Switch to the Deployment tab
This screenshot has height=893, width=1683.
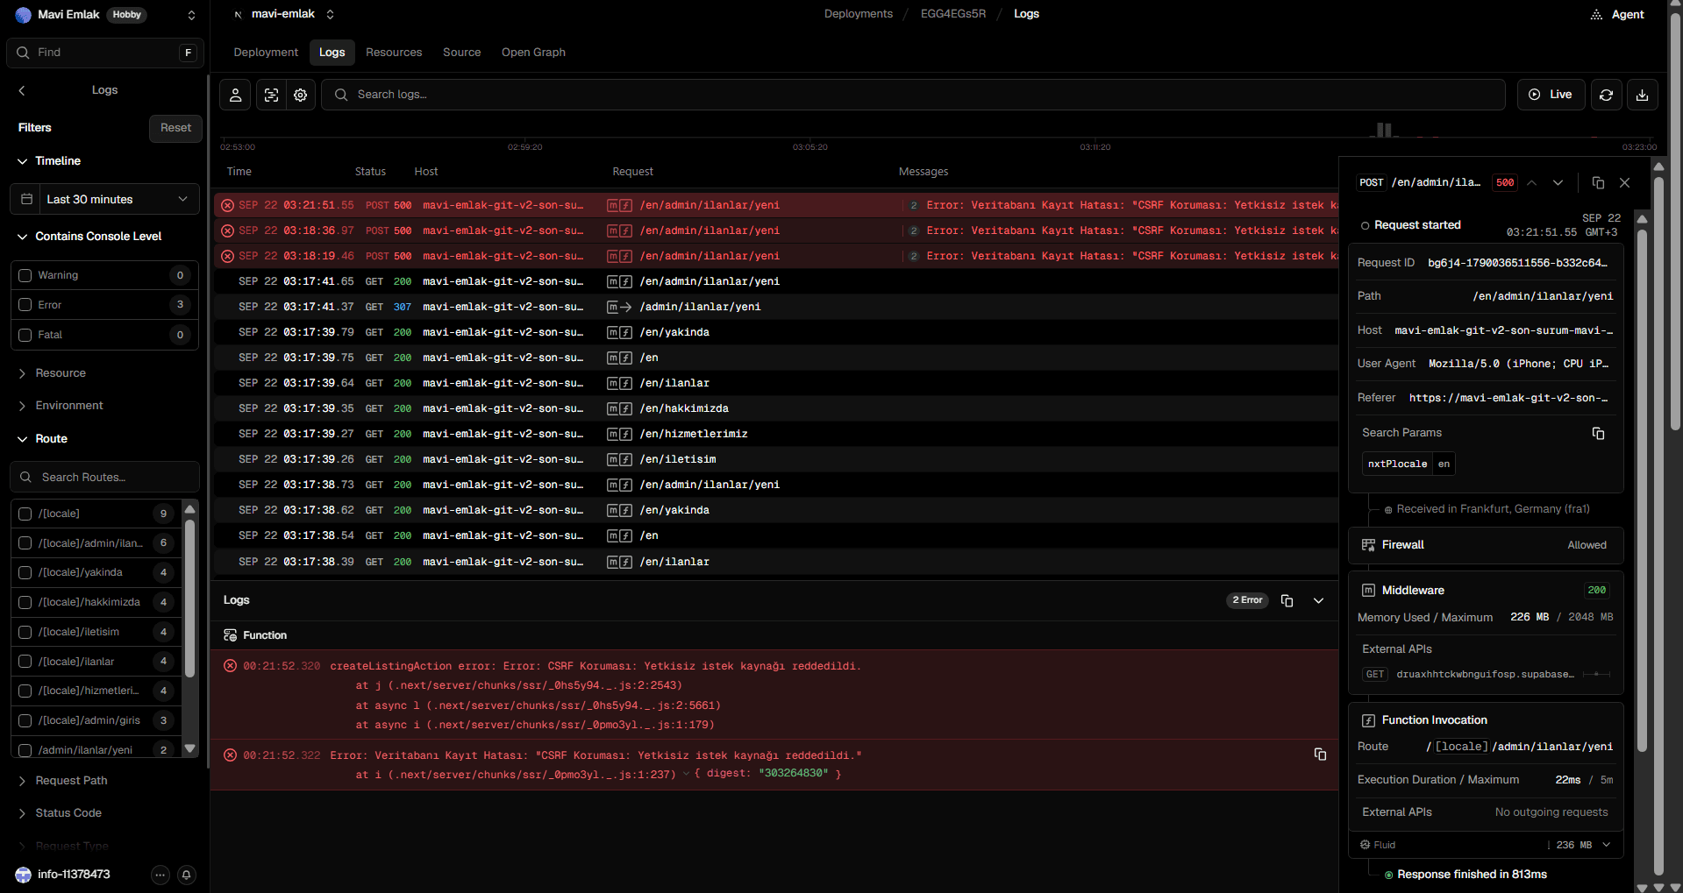click(x=266, y=53)
